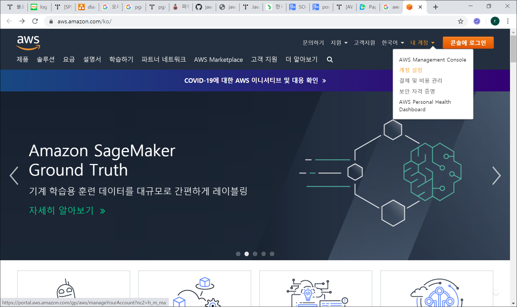Select 보안 자격 증명 entry
Screen dimensions: 517x307
417,91
